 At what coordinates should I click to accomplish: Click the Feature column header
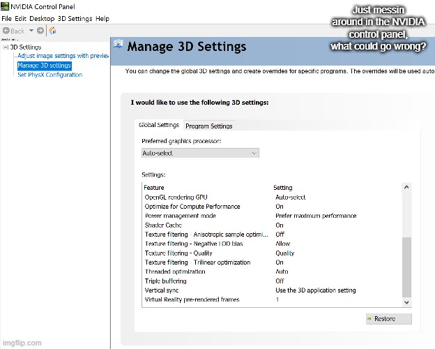click(154, 188)
